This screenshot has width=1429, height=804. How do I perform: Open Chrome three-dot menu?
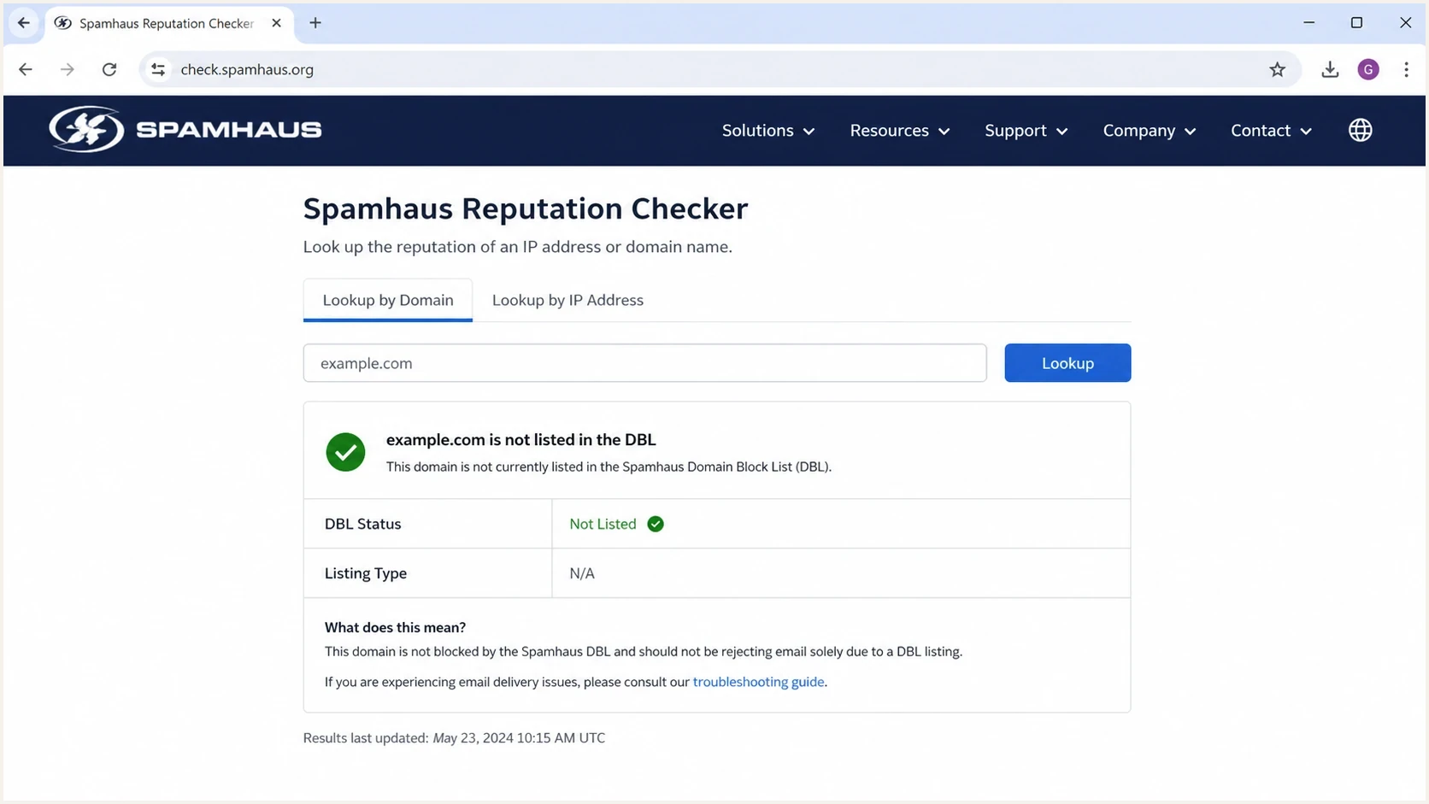pyautogui.click(x=1406, y=69)
